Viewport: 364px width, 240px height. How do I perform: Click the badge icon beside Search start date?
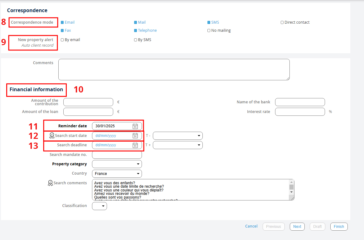pyautogui.click(x=52, y=136)
